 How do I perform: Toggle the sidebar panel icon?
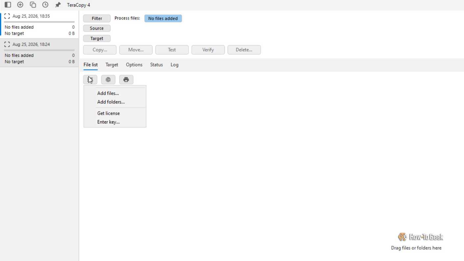coord(8,5)
